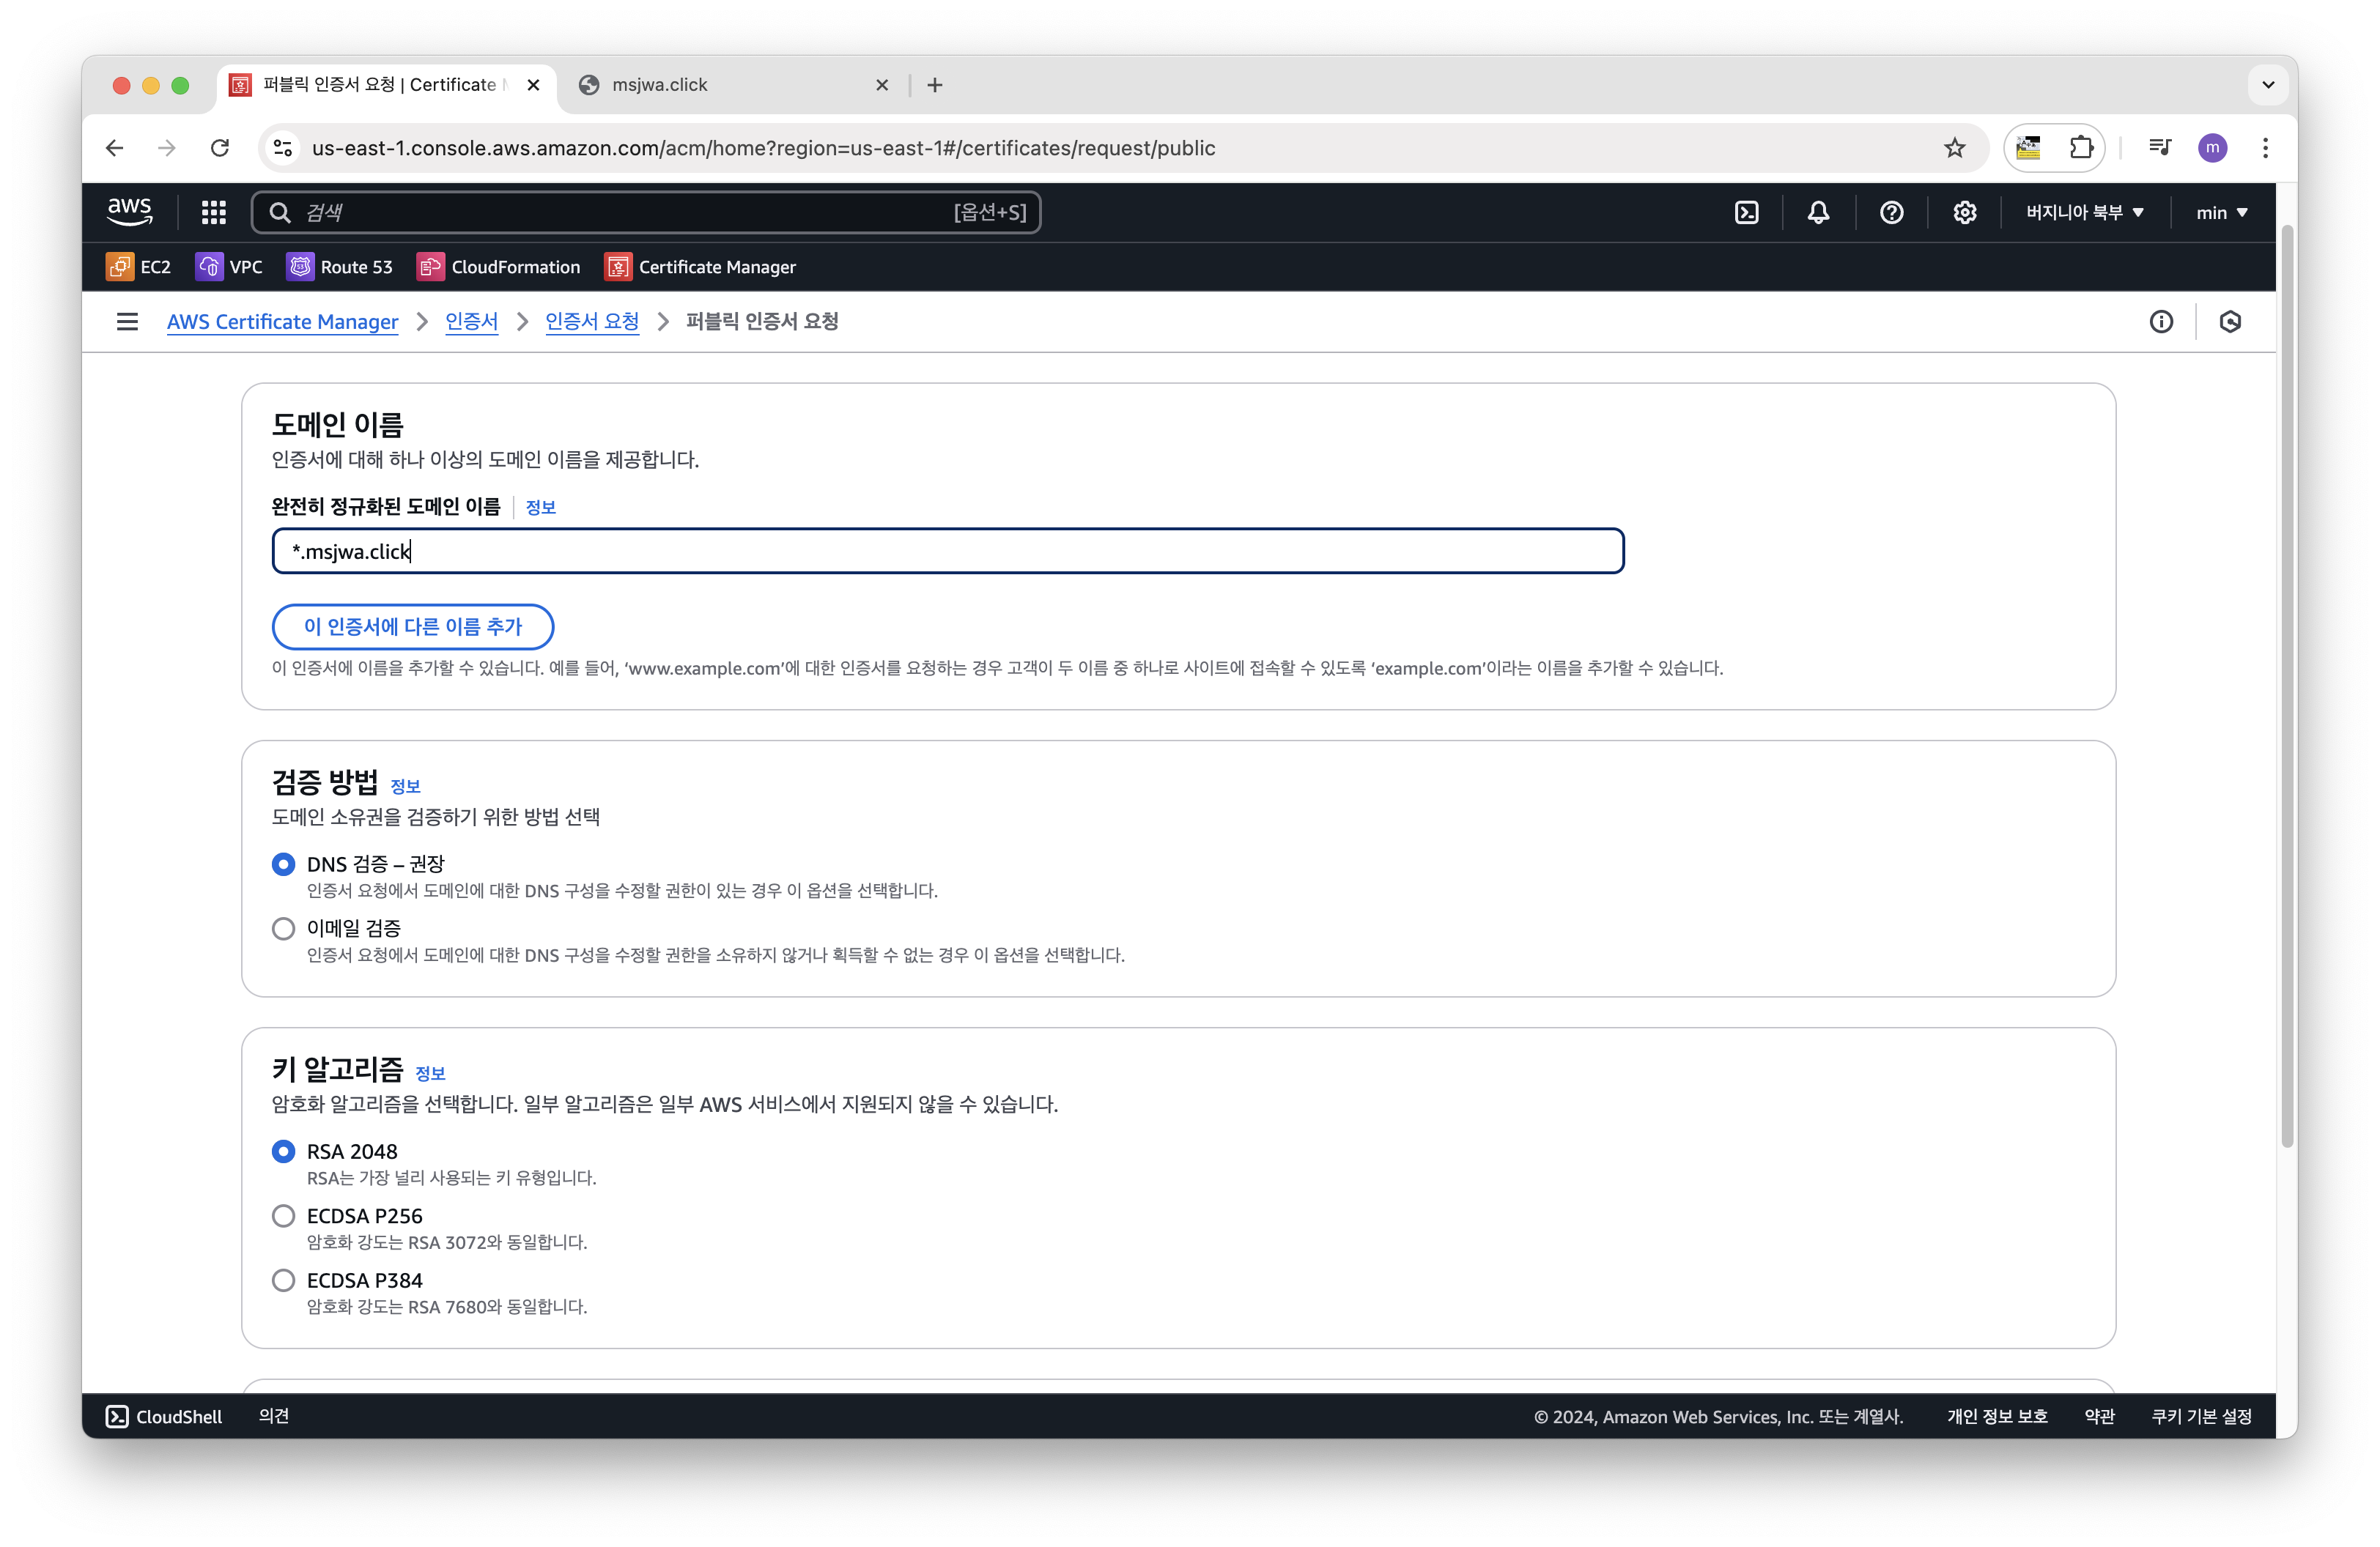Launch CloudShell from top navigation icon

(1746, 212)
